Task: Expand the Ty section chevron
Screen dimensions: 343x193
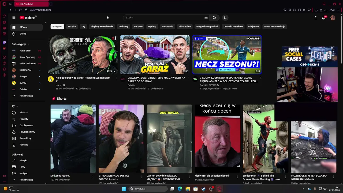Action: (17, 106)
